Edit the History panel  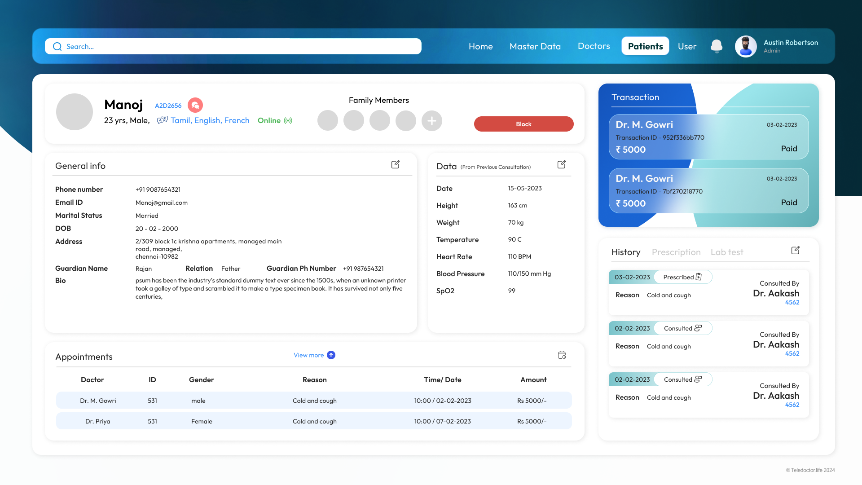click(796, 251)
